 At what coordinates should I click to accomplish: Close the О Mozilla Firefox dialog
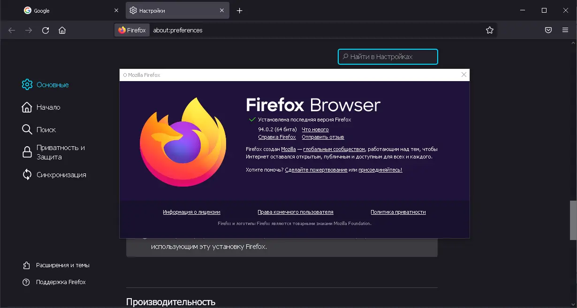pos(464,75)
